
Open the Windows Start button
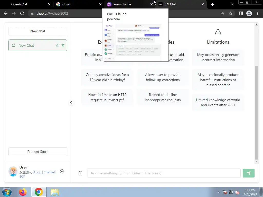[x=7, y=192]
